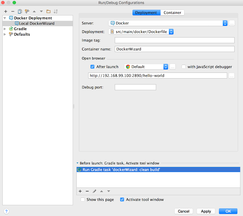Image resolution: width=243 pixels, height=216 pixels.
Task: Add a before launch task
Action: point(80,191)
